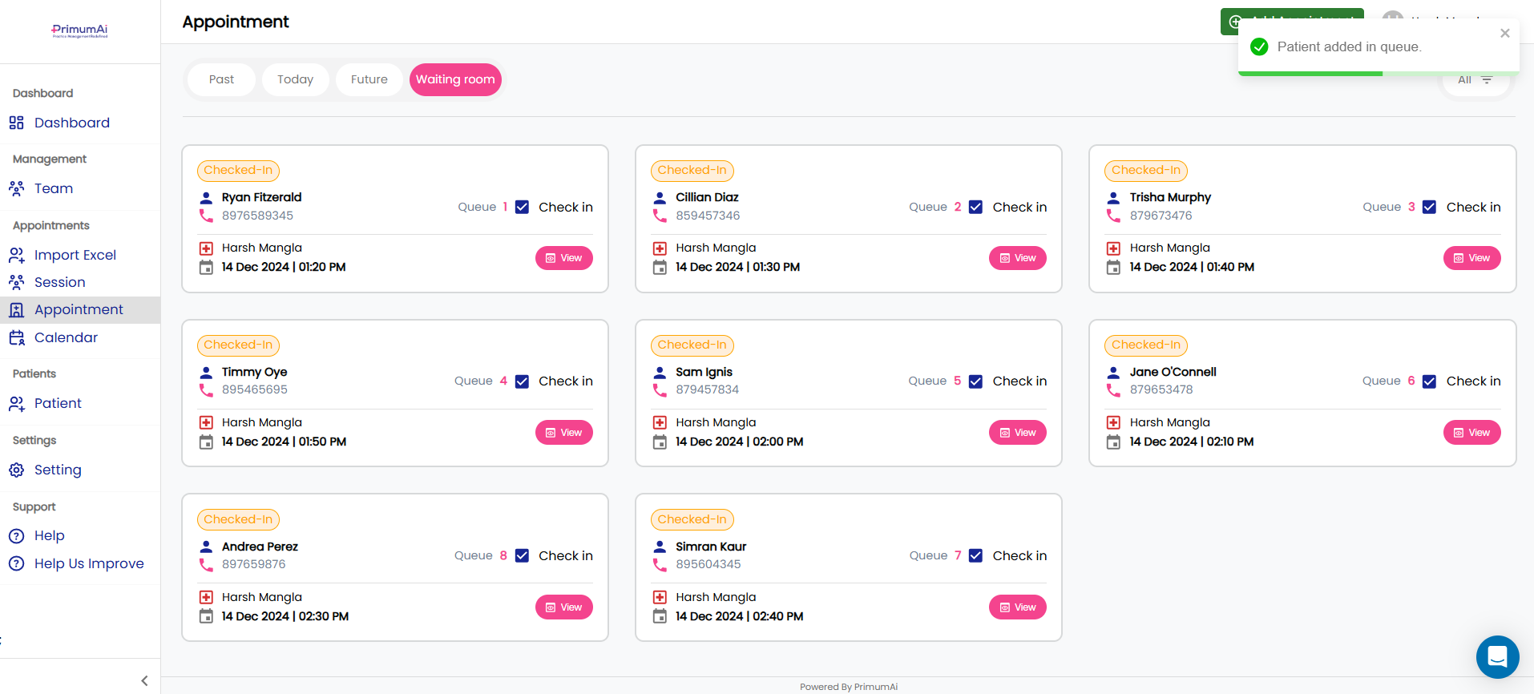Uncheck Check in for Ryan Fitzerald
The height and width of the screenshot is (694, 1534).
pos(522,207)
